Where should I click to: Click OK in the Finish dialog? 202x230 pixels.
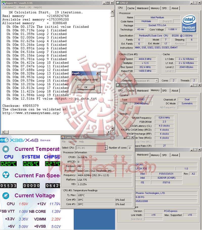coord(86,87)
